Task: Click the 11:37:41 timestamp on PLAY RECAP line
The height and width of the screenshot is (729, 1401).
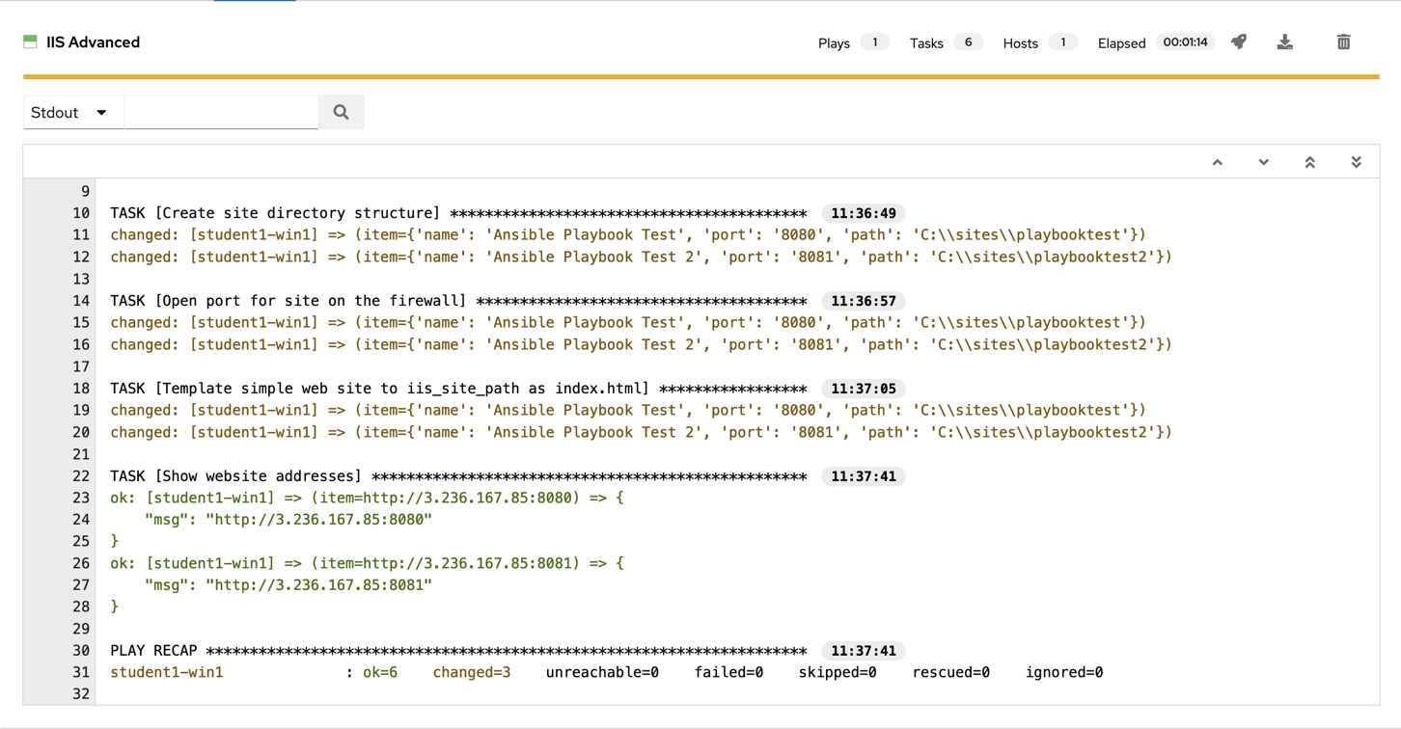Action: (864, 651)
